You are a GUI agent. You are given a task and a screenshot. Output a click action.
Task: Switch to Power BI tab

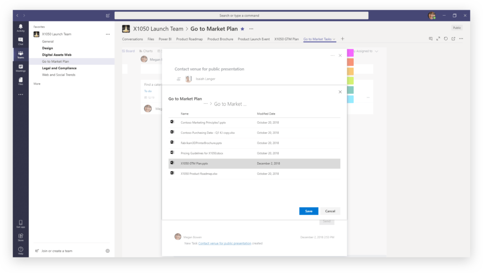165,39
